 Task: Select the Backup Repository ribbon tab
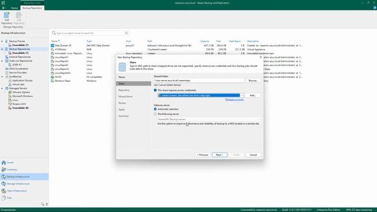pos(32,8)
